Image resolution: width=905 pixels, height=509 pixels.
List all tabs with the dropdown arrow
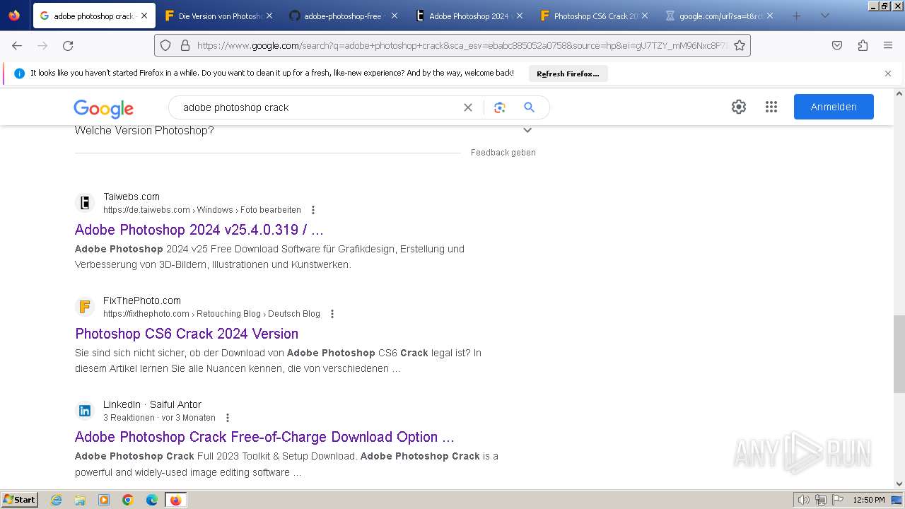(x=824, y=16)
